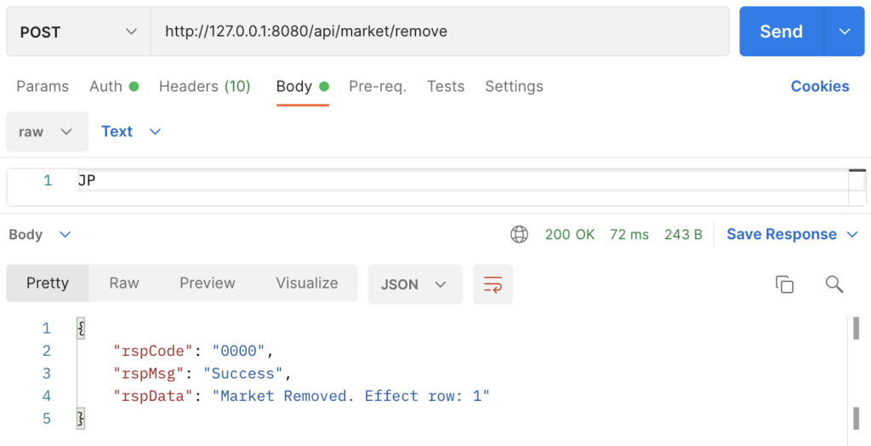Switch to the Raw response view
Image resolution: width=871 pixels, height=446 pixels.
point(124,283)
